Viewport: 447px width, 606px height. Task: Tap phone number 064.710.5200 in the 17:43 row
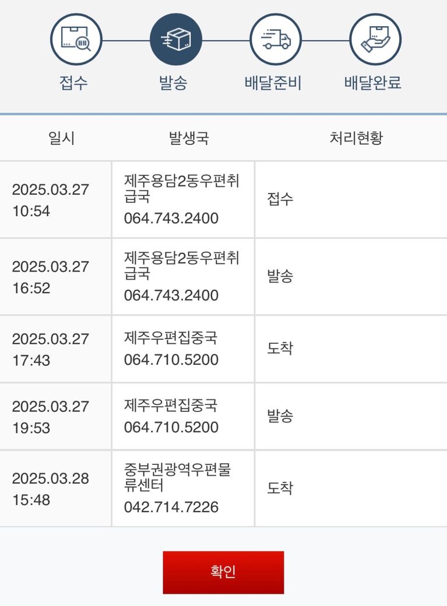pyautogui.click(x=171, y=360)
